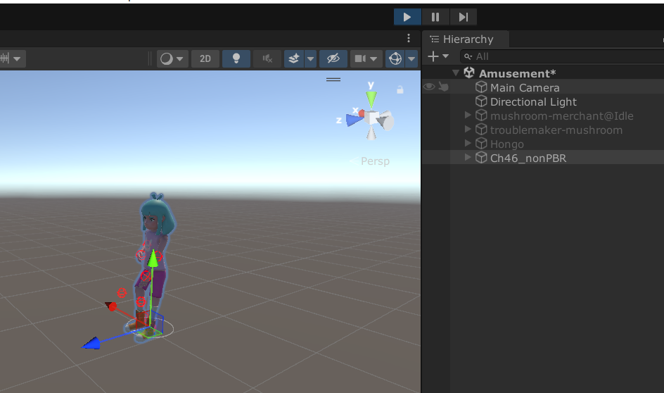Click the cube icon of Main Camera
The image size is (664, 393).
click(x=481, y=87)
